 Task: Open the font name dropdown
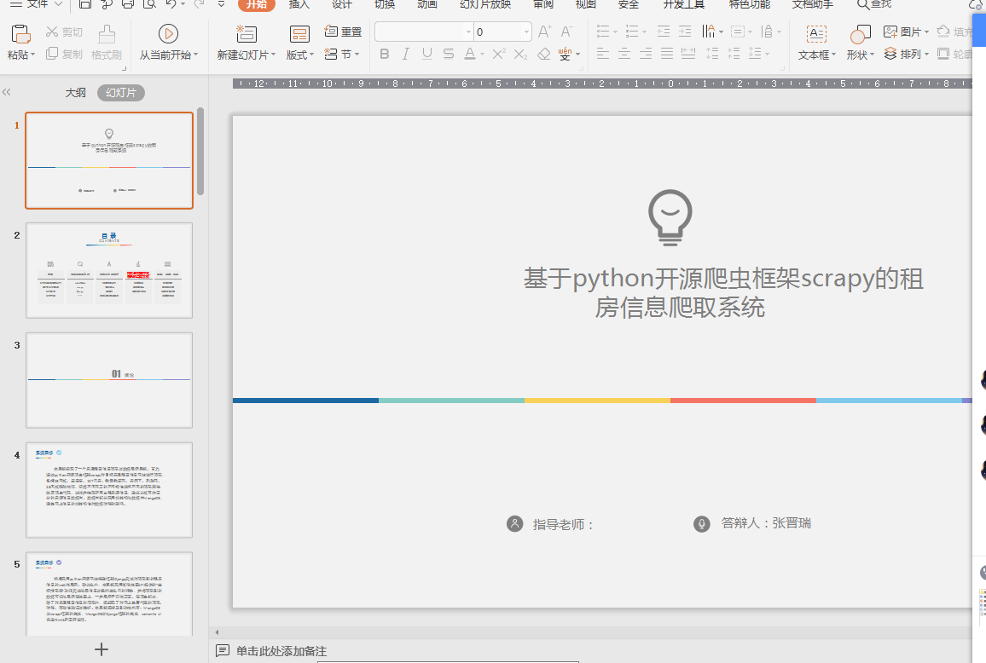click(x=468, y=32)
